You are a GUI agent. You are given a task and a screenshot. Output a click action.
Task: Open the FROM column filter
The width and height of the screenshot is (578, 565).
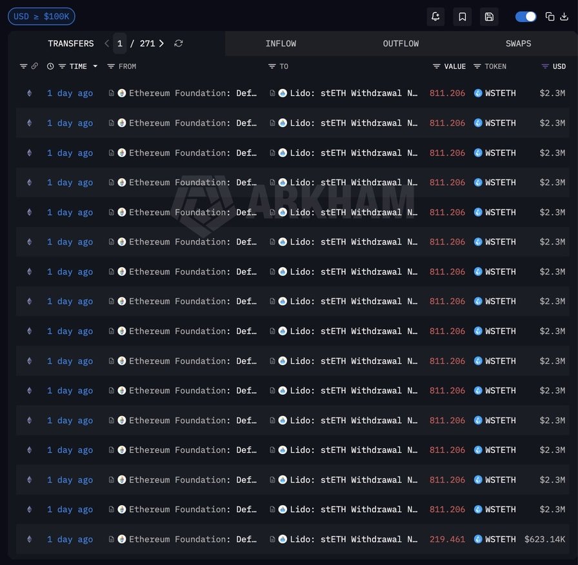[111, 66]
